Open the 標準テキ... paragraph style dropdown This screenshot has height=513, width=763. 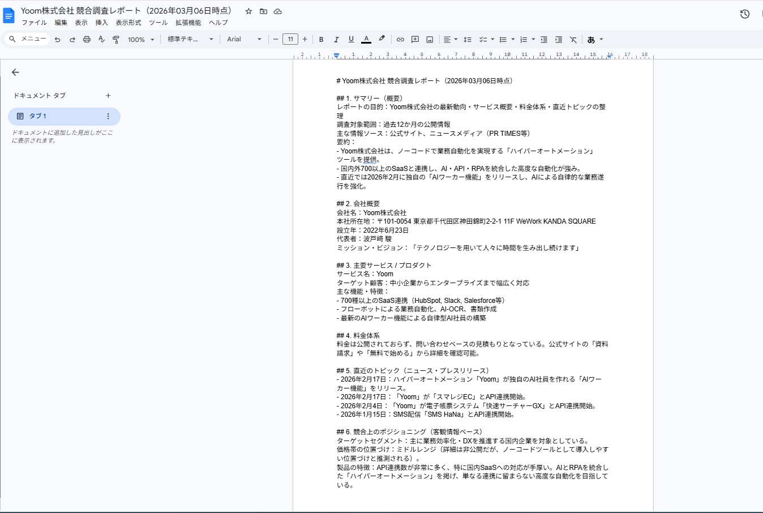pos(191,40)
